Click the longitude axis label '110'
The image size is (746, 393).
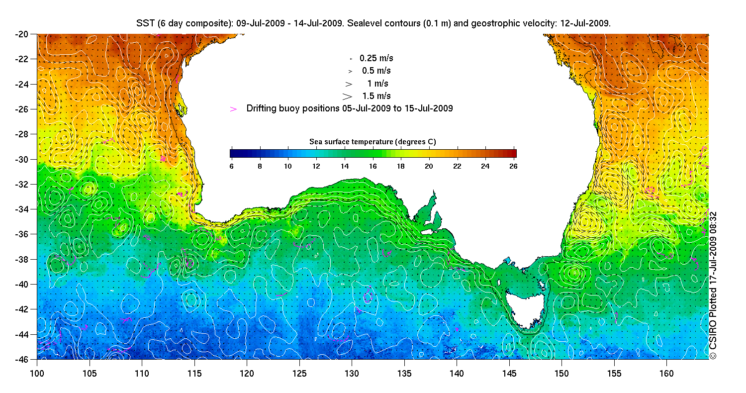(142, 373)
